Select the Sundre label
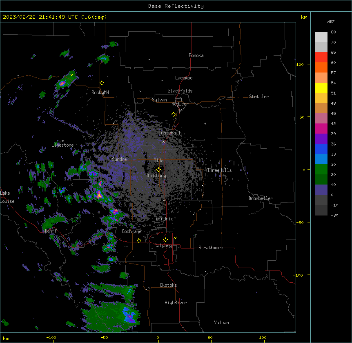Screen dimensions: 352x343 (x=119, y=159)
